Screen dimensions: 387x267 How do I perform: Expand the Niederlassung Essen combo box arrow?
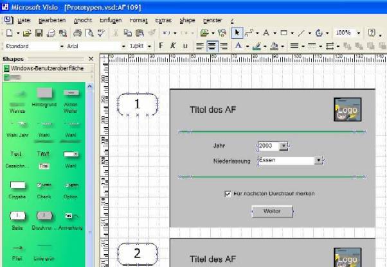click(318, 160)
